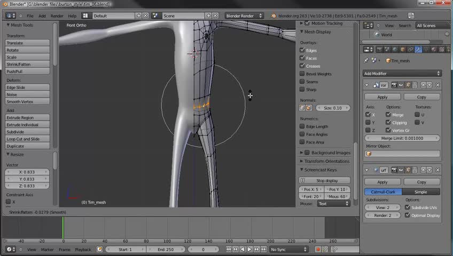The width and height of the screenshot is (453, 256).
Task: Click the record keyframe button in timeline
Action: [318, 249]
